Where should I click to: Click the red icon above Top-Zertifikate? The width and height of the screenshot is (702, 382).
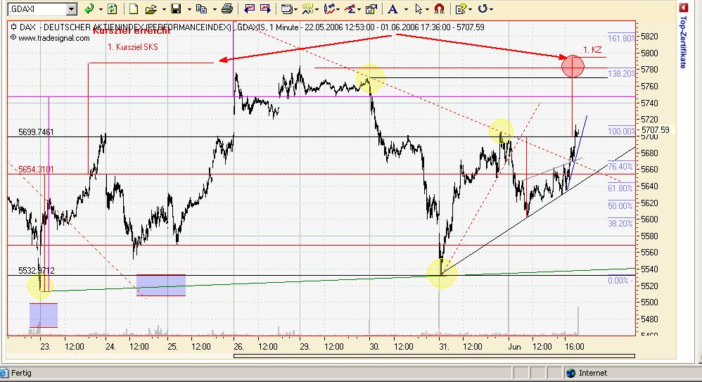click(683, 8)
